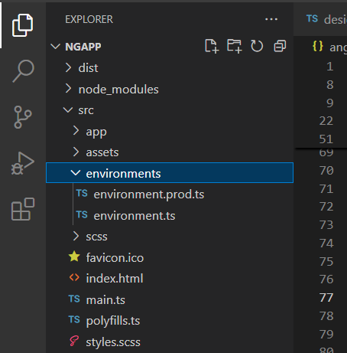Open environment.prod.ts file
Image resolution: width=347 pixels, height=353 pixels.
coord(170,194)
